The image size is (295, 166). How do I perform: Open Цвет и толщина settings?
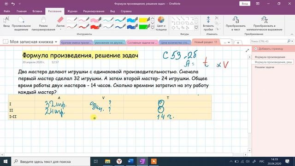pos(161,24)
